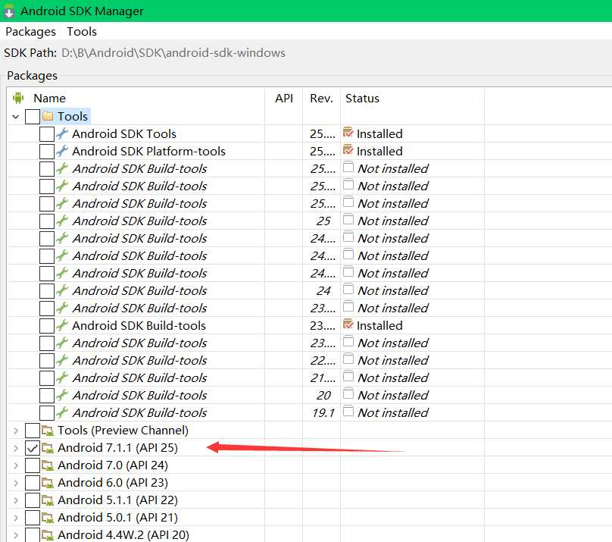Click revision value 19.1

[x=323, y=412]
